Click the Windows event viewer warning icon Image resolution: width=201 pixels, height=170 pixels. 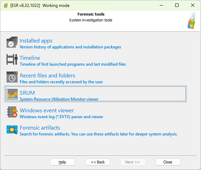12,112
